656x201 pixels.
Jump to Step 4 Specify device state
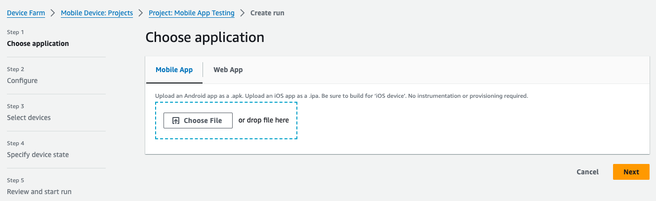(38, 155)
